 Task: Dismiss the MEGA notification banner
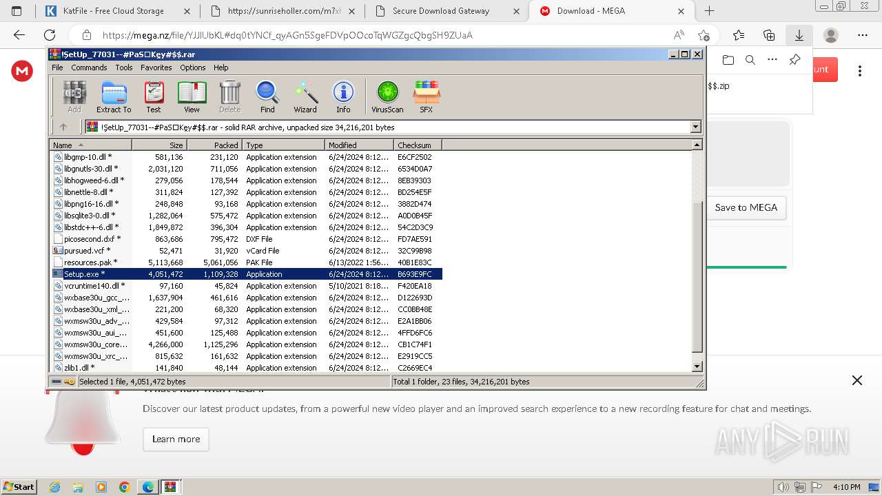[857, 380]
